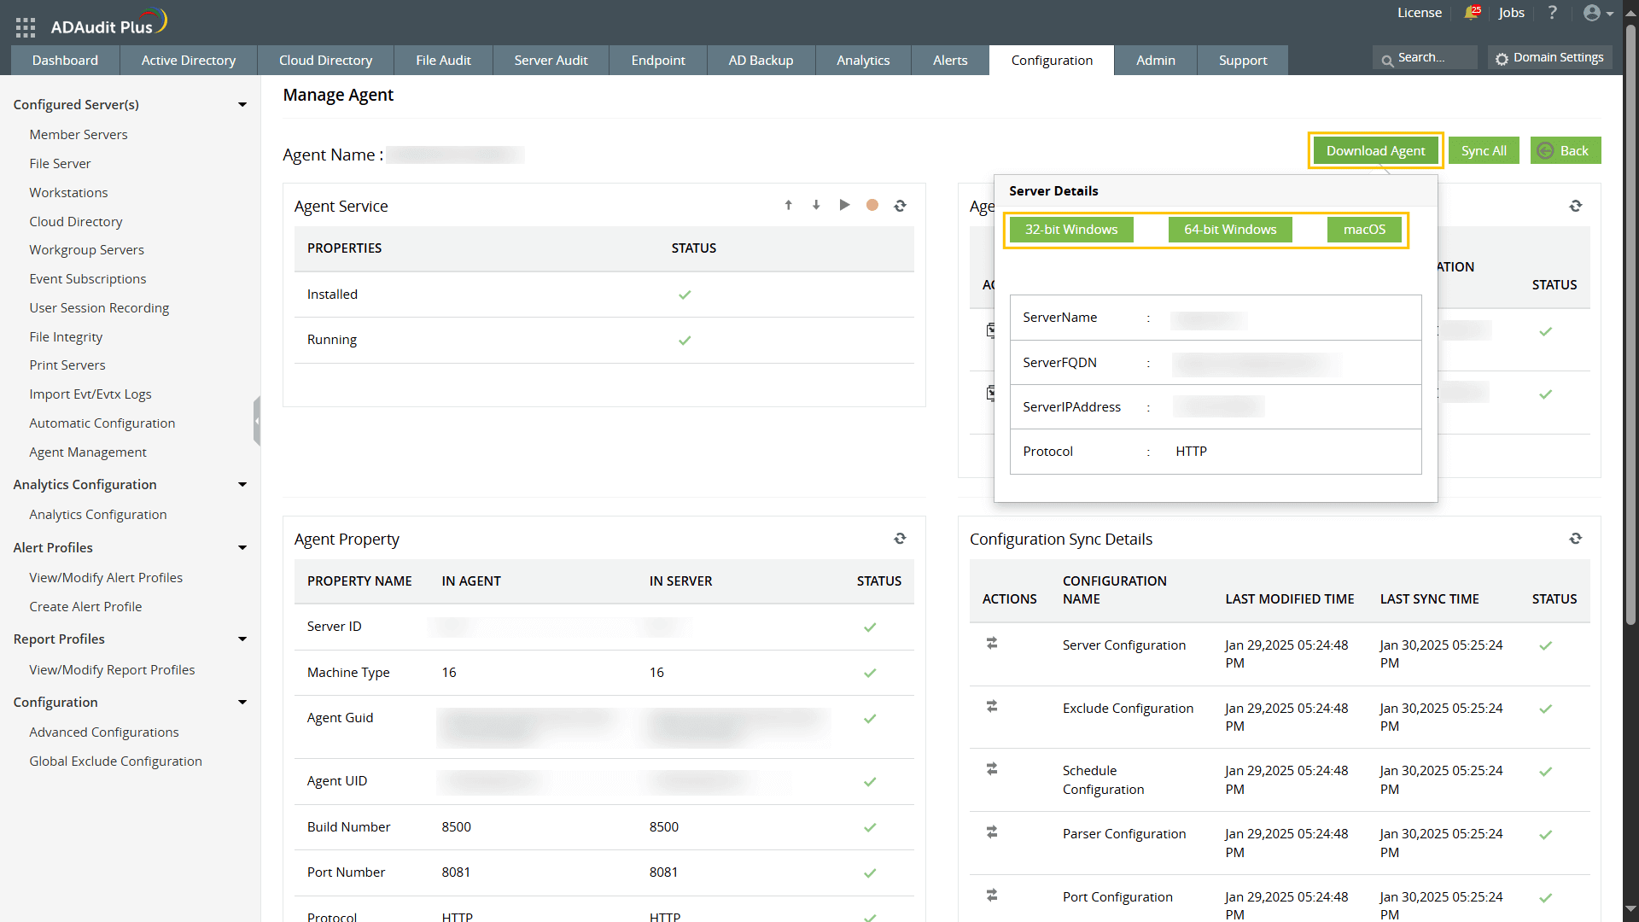Collapse the Alert Profiles section
The image size is (1639, 922).
(x=242, y=548)
